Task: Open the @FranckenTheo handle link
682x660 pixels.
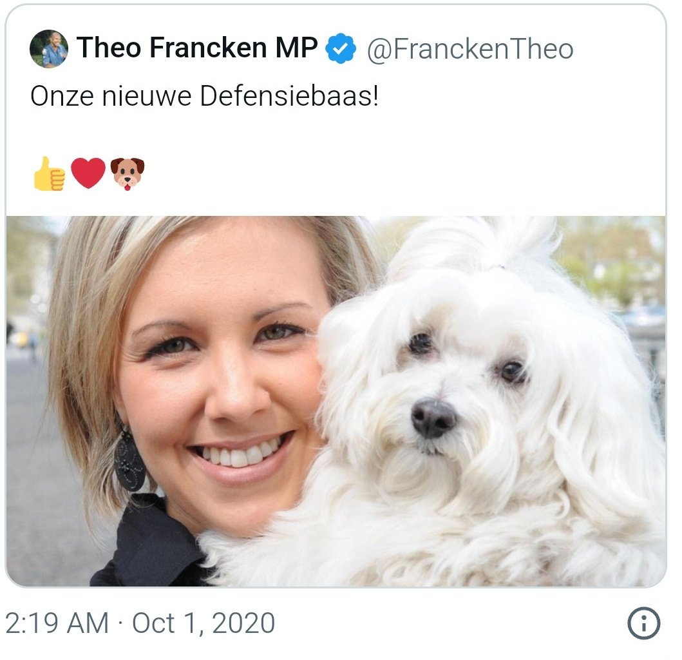Action: click(470, 49)
